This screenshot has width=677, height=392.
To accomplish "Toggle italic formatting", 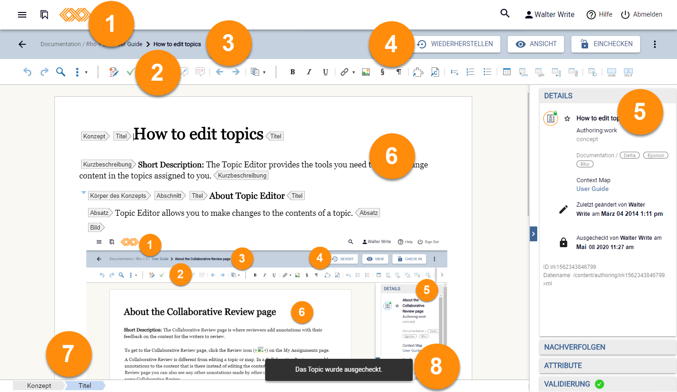I will (x=309, y=72).
